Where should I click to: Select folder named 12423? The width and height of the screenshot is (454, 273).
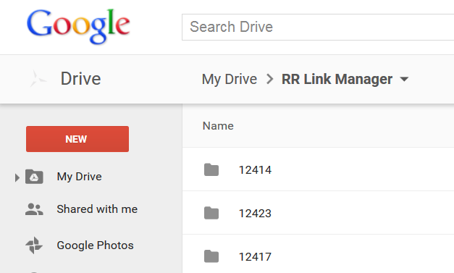tap(318, 213)
